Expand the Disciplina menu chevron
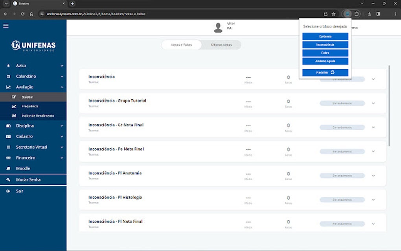The image size is (401, 251). (x=62, y=126)
